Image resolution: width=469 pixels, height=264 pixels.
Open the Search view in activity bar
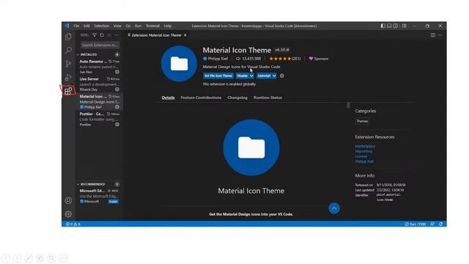coord(68,50)
